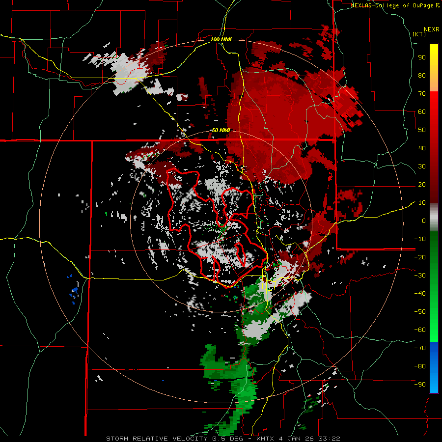Click the -50 knot scale label
Viewport: 442px width, 442px height.
420,312
